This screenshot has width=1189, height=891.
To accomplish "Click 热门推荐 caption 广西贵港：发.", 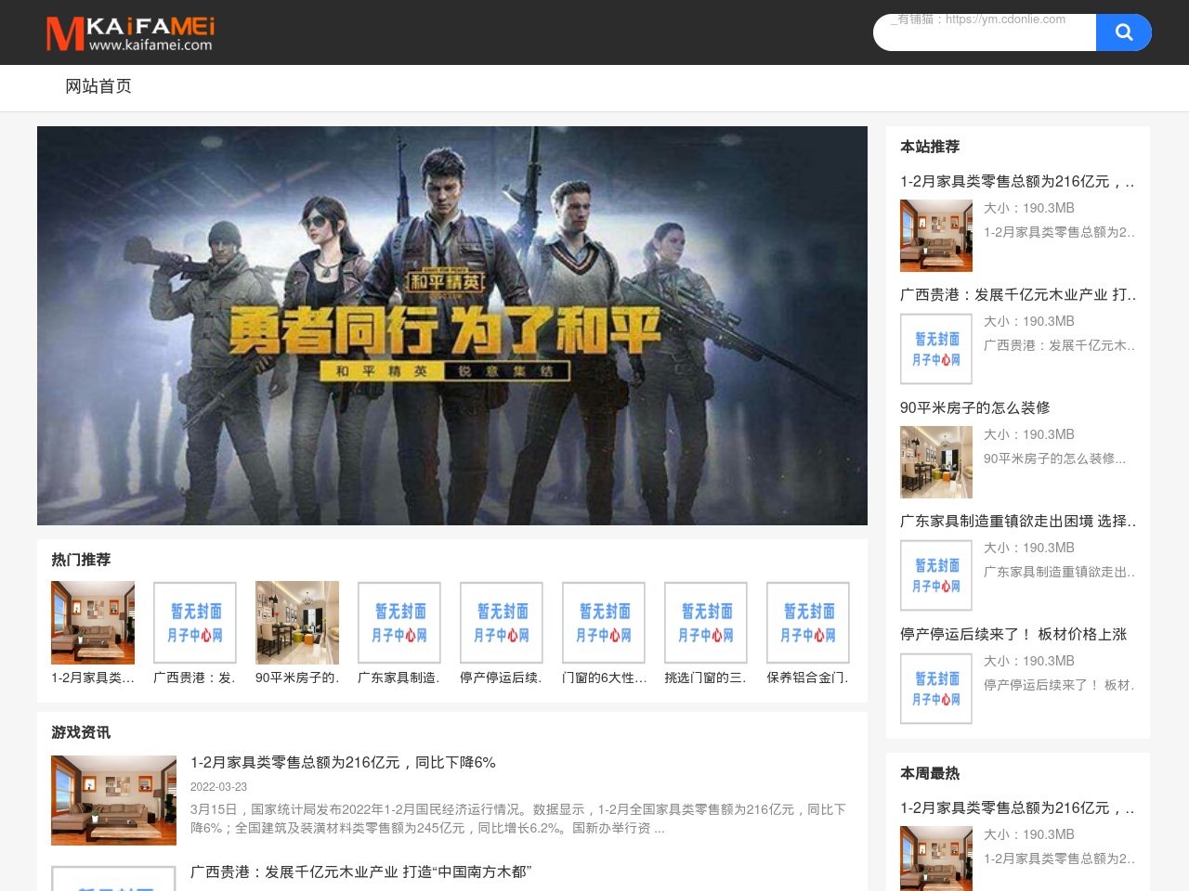I will 195,678.
